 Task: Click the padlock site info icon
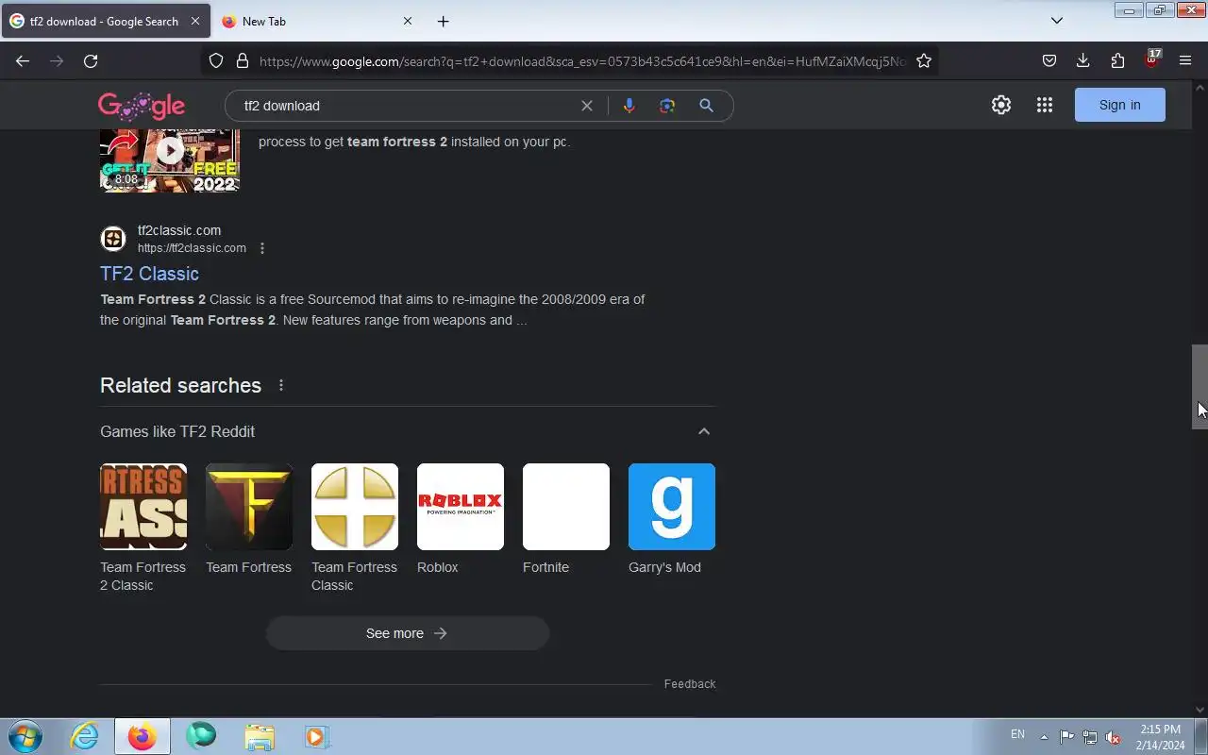pos(243,61)
